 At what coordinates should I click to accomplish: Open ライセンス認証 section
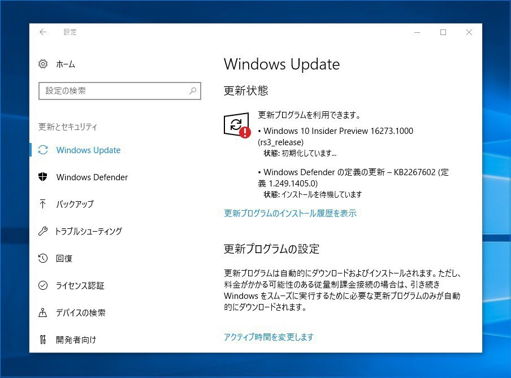tap(80, 286)
